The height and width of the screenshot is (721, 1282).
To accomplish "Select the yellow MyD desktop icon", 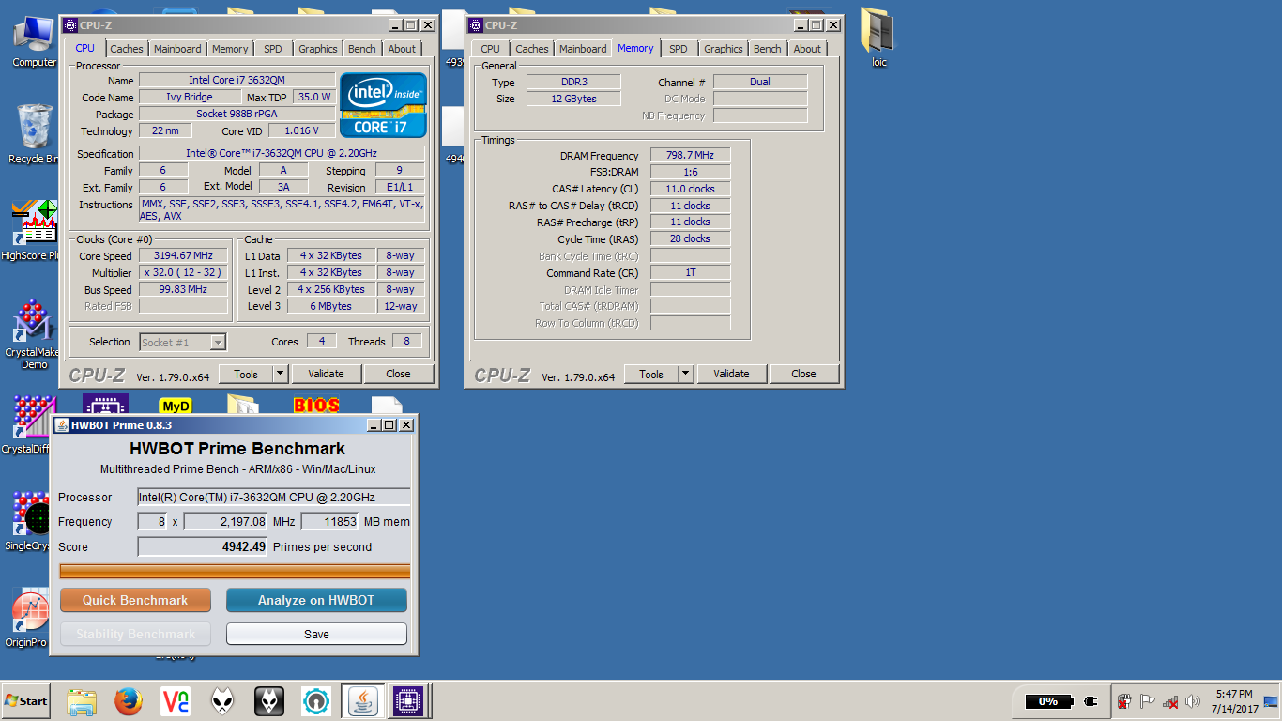I will click(176, 406).
